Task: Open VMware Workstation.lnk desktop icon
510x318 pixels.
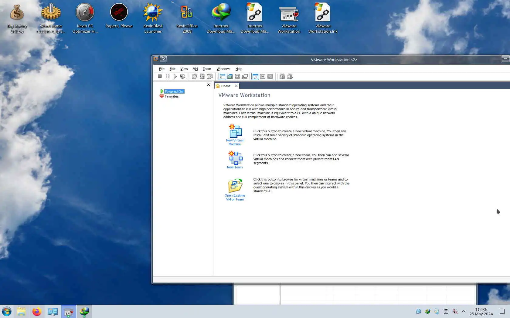Action: tap(323, 18)
